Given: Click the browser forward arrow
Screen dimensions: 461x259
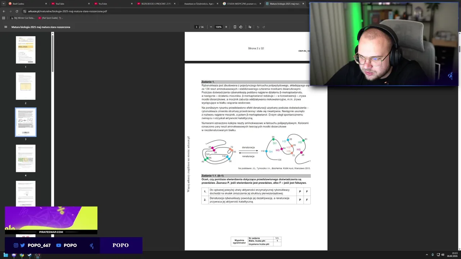Looking at the screenshot, I should click(10, 11).
